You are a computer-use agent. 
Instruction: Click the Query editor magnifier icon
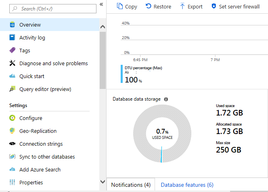click(x=12, y=89)
